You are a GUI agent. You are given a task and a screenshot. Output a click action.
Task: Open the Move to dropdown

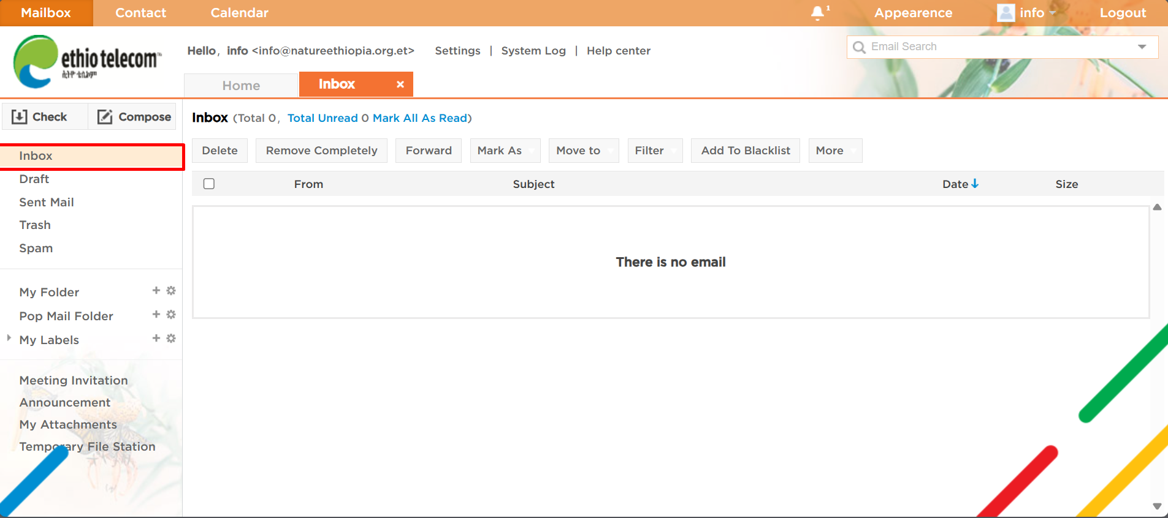click(583, 151)
